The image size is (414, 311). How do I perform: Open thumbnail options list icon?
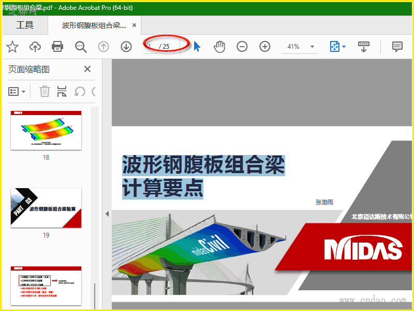point(13,92)
